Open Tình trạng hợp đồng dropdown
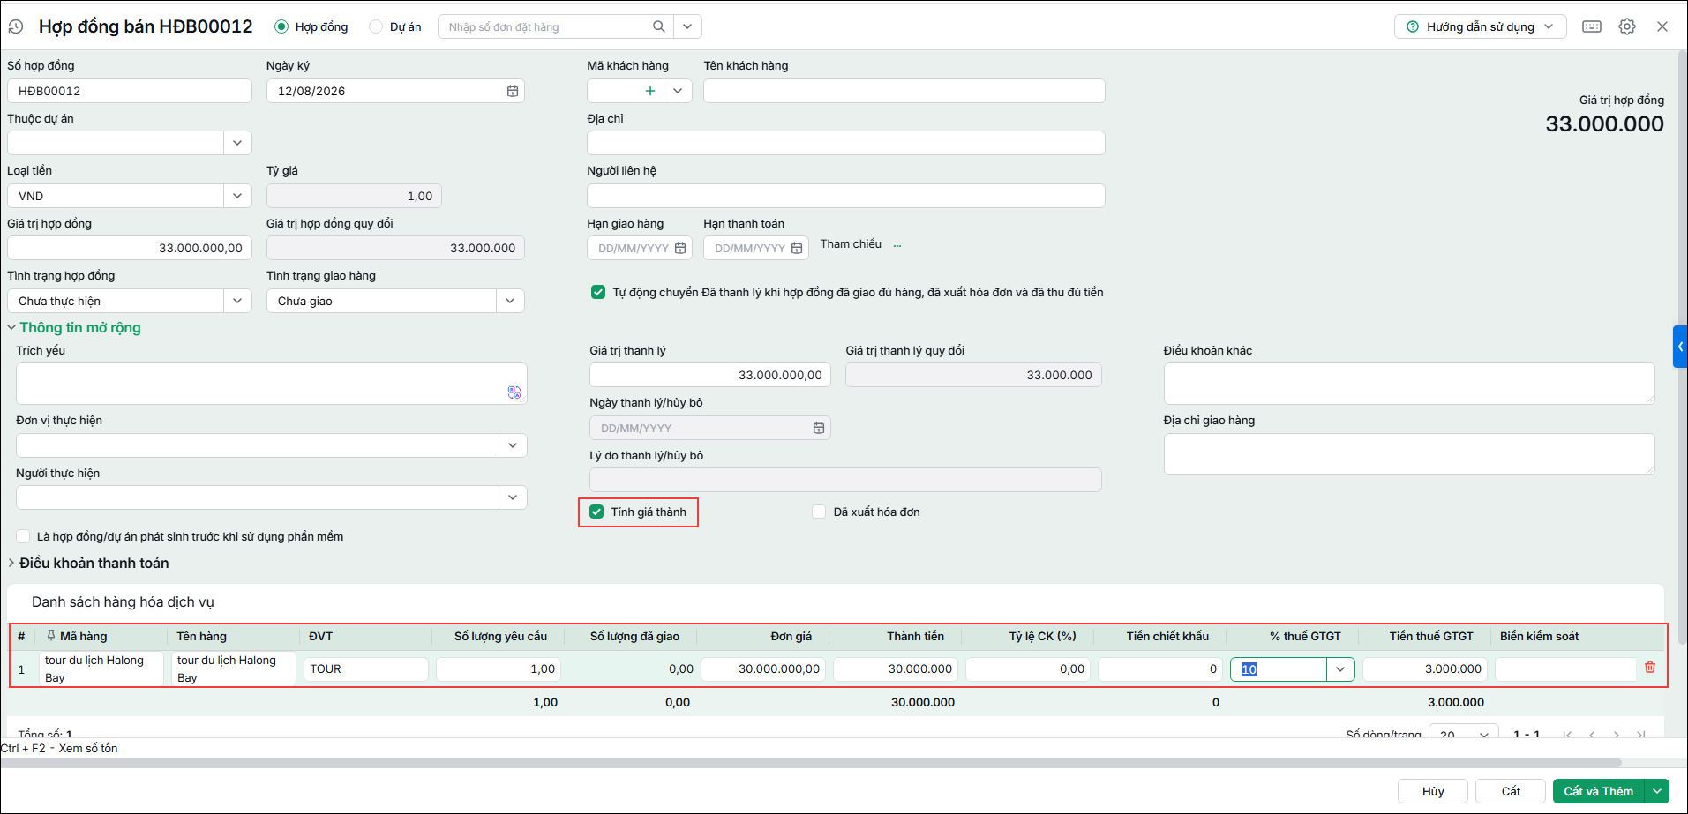Screen dimensions: 1688x814 (x=237, y=301)
